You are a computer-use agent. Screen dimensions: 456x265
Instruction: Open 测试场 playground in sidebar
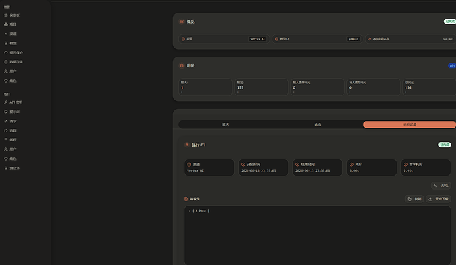[x=12, y=168]
